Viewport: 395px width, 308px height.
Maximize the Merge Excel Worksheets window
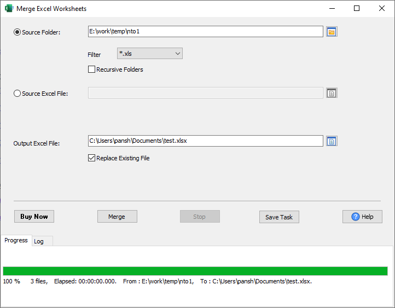357,8
